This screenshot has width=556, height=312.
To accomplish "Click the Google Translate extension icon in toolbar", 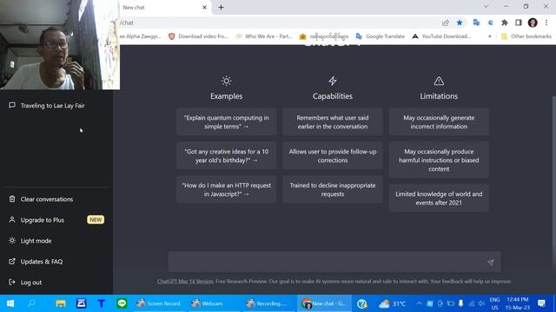I will [476, 23].
